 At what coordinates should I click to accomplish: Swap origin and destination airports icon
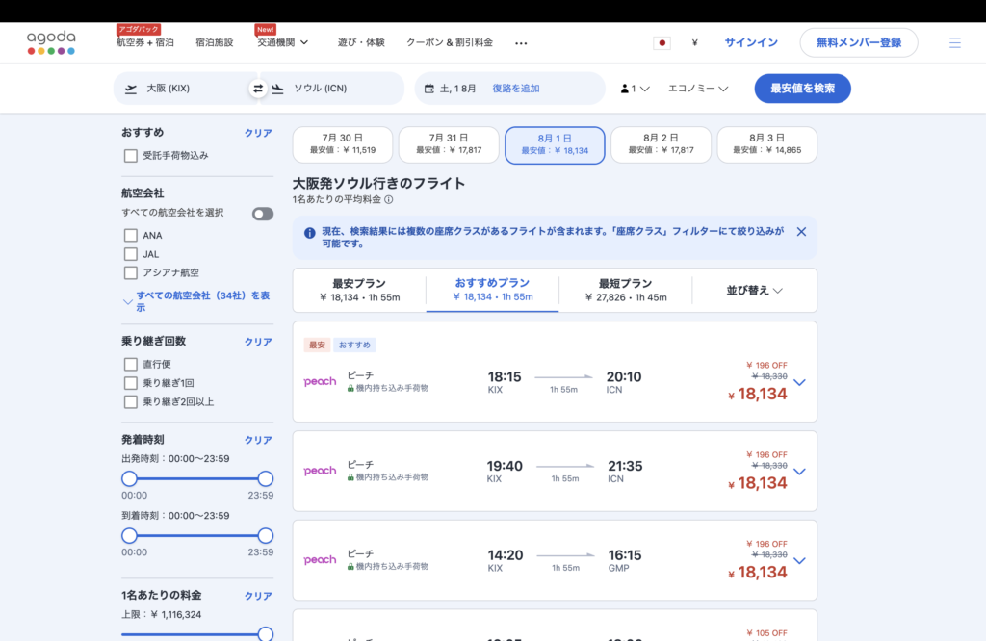click(258, 89)
